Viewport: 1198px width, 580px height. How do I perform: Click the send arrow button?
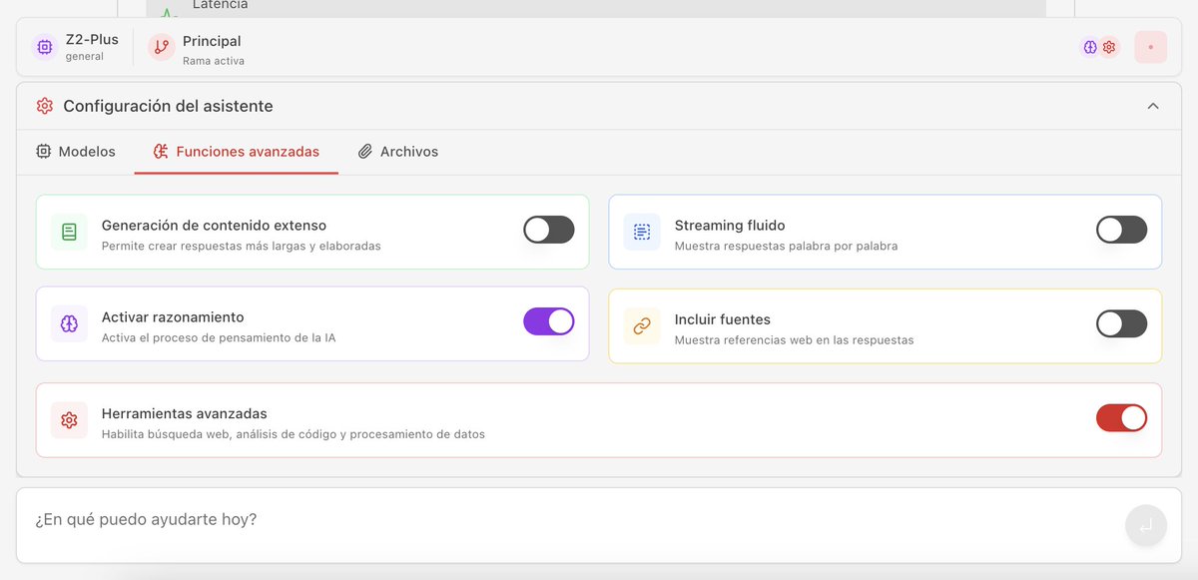[1146, 526]
